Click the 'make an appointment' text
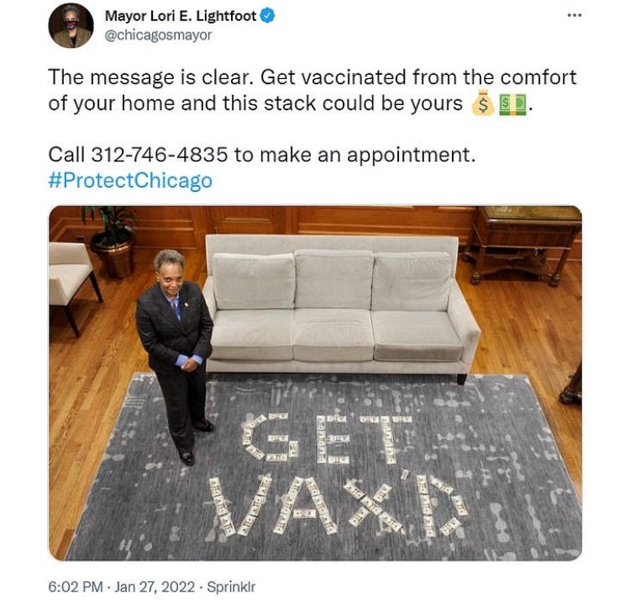The width and height of the screenshot is (630, 604). [x=367, y=155]
